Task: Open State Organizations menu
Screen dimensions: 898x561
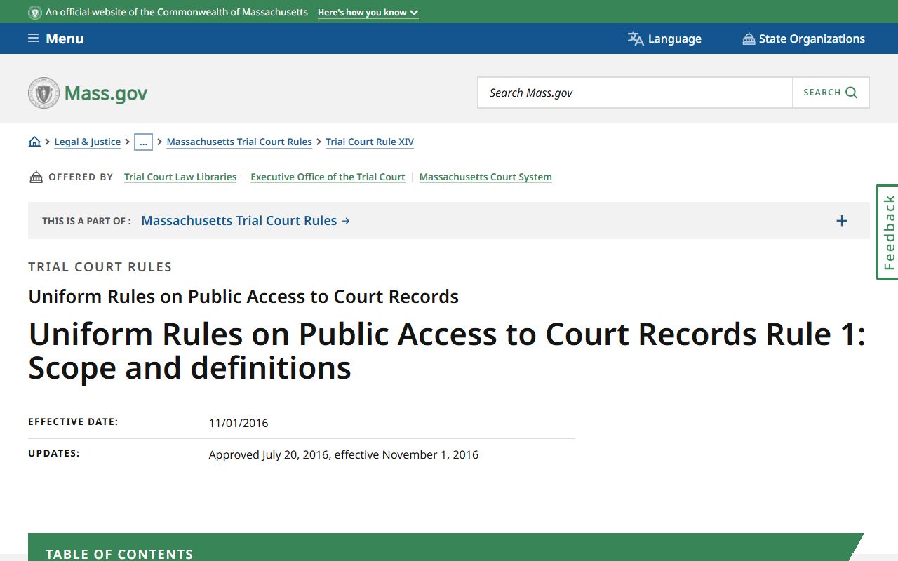Action: [x=803, y=39]
